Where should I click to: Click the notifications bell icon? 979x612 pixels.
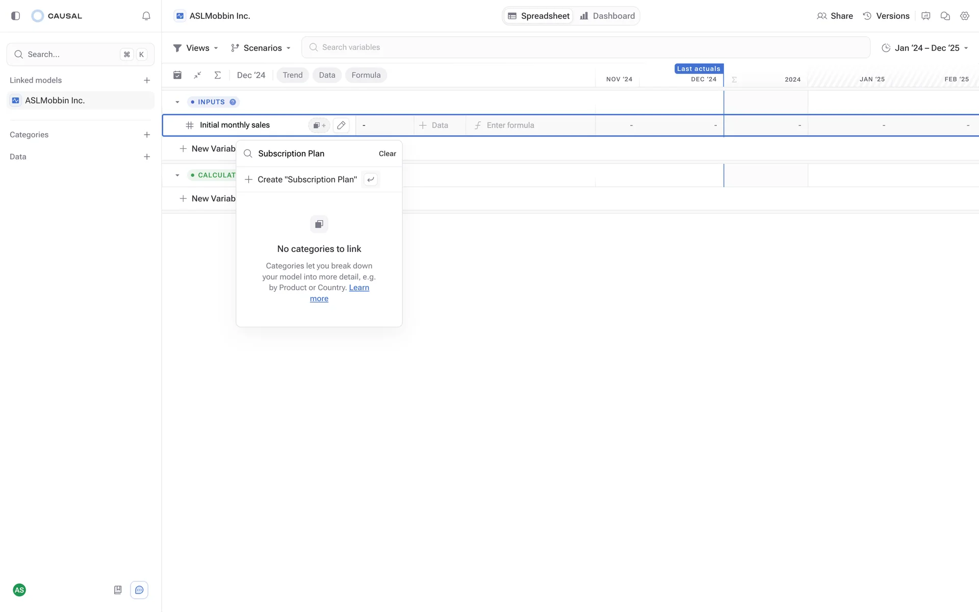(x=146, y=16)
